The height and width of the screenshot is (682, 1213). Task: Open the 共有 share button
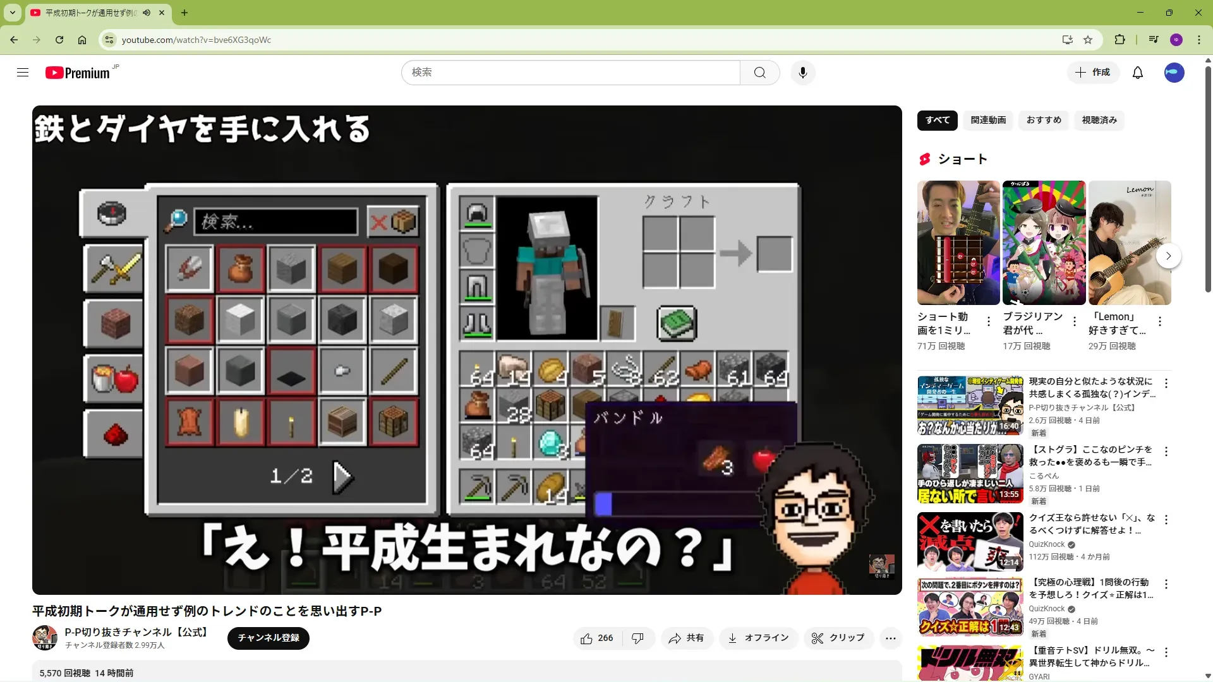coord(686,638)
